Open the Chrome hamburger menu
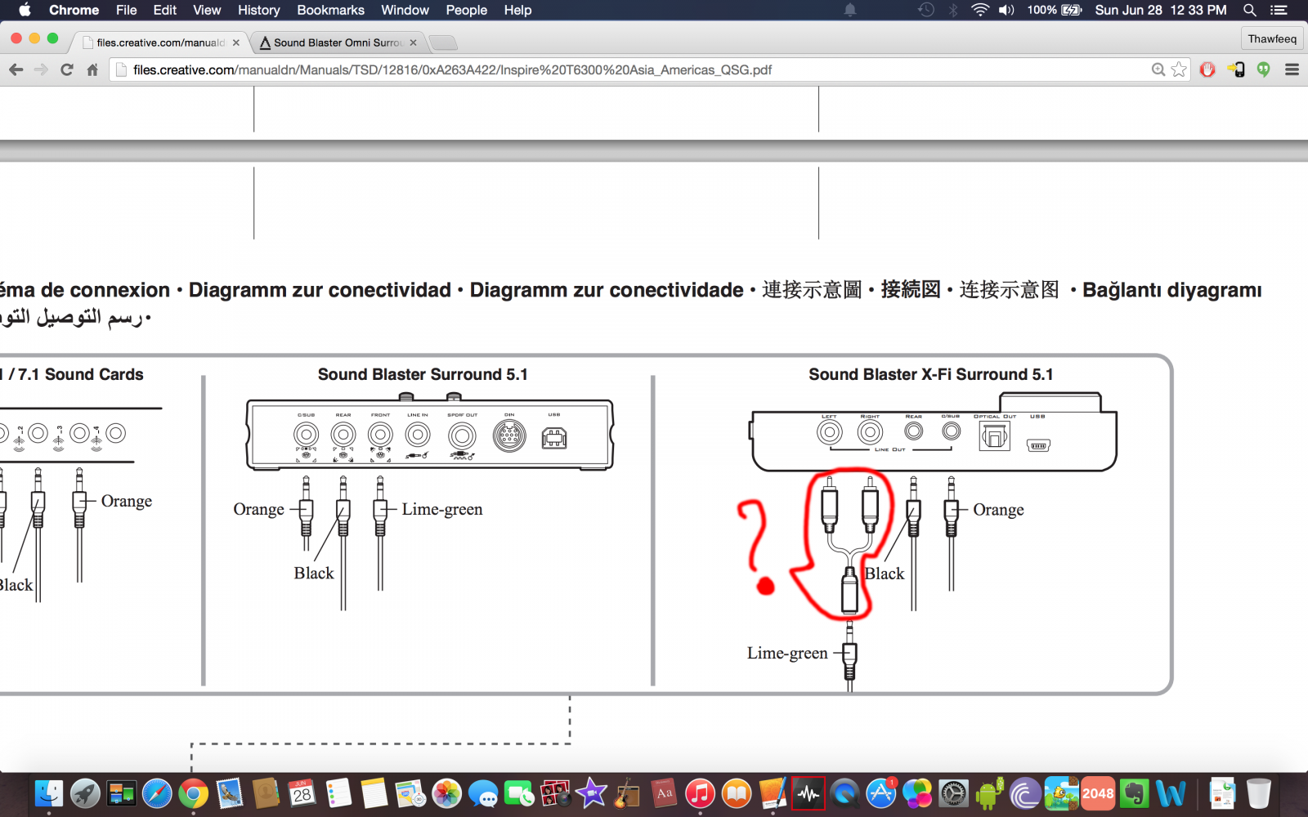Screen dimensions: 1308x817 point(1292,69)
